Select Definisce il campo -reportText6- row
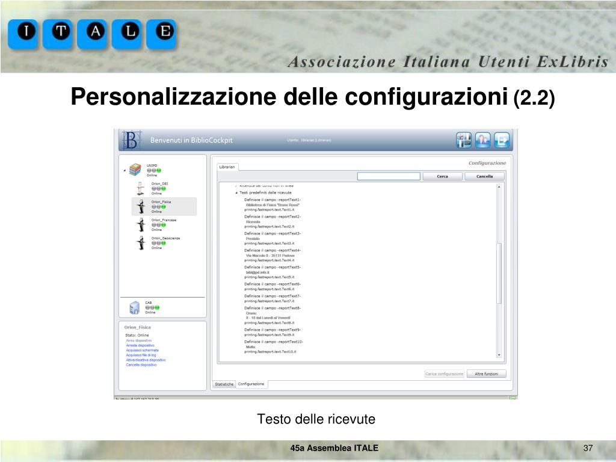This screenshot has height=462, width=616. pyautogui.click(x=273, y=284)
